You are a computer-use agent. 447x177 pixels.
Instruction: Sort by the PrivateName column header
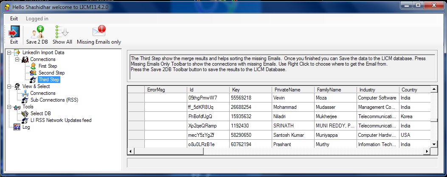click(x=293, y=90)
